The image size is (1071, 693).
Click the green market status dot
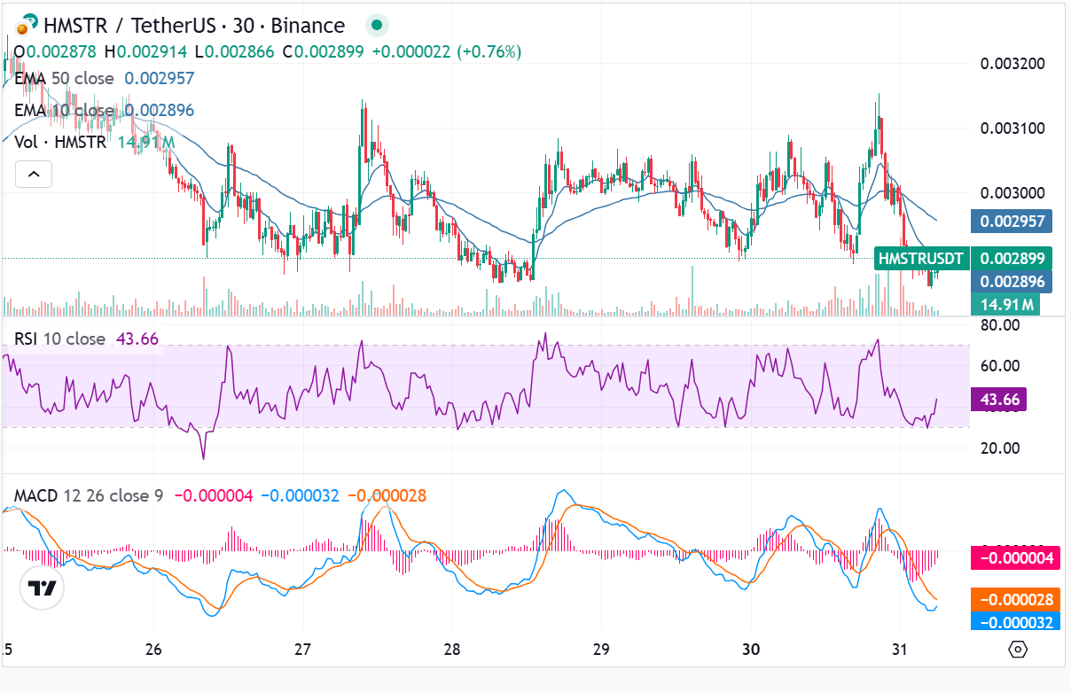(378, 25)
